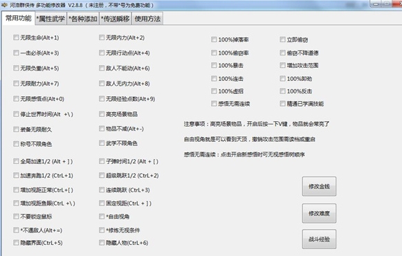The height and width of the screenshot is (256, 402).
Task: Toggle *不遇敌人(Alt+=) checkbox
Action: (x=16, y=230)
